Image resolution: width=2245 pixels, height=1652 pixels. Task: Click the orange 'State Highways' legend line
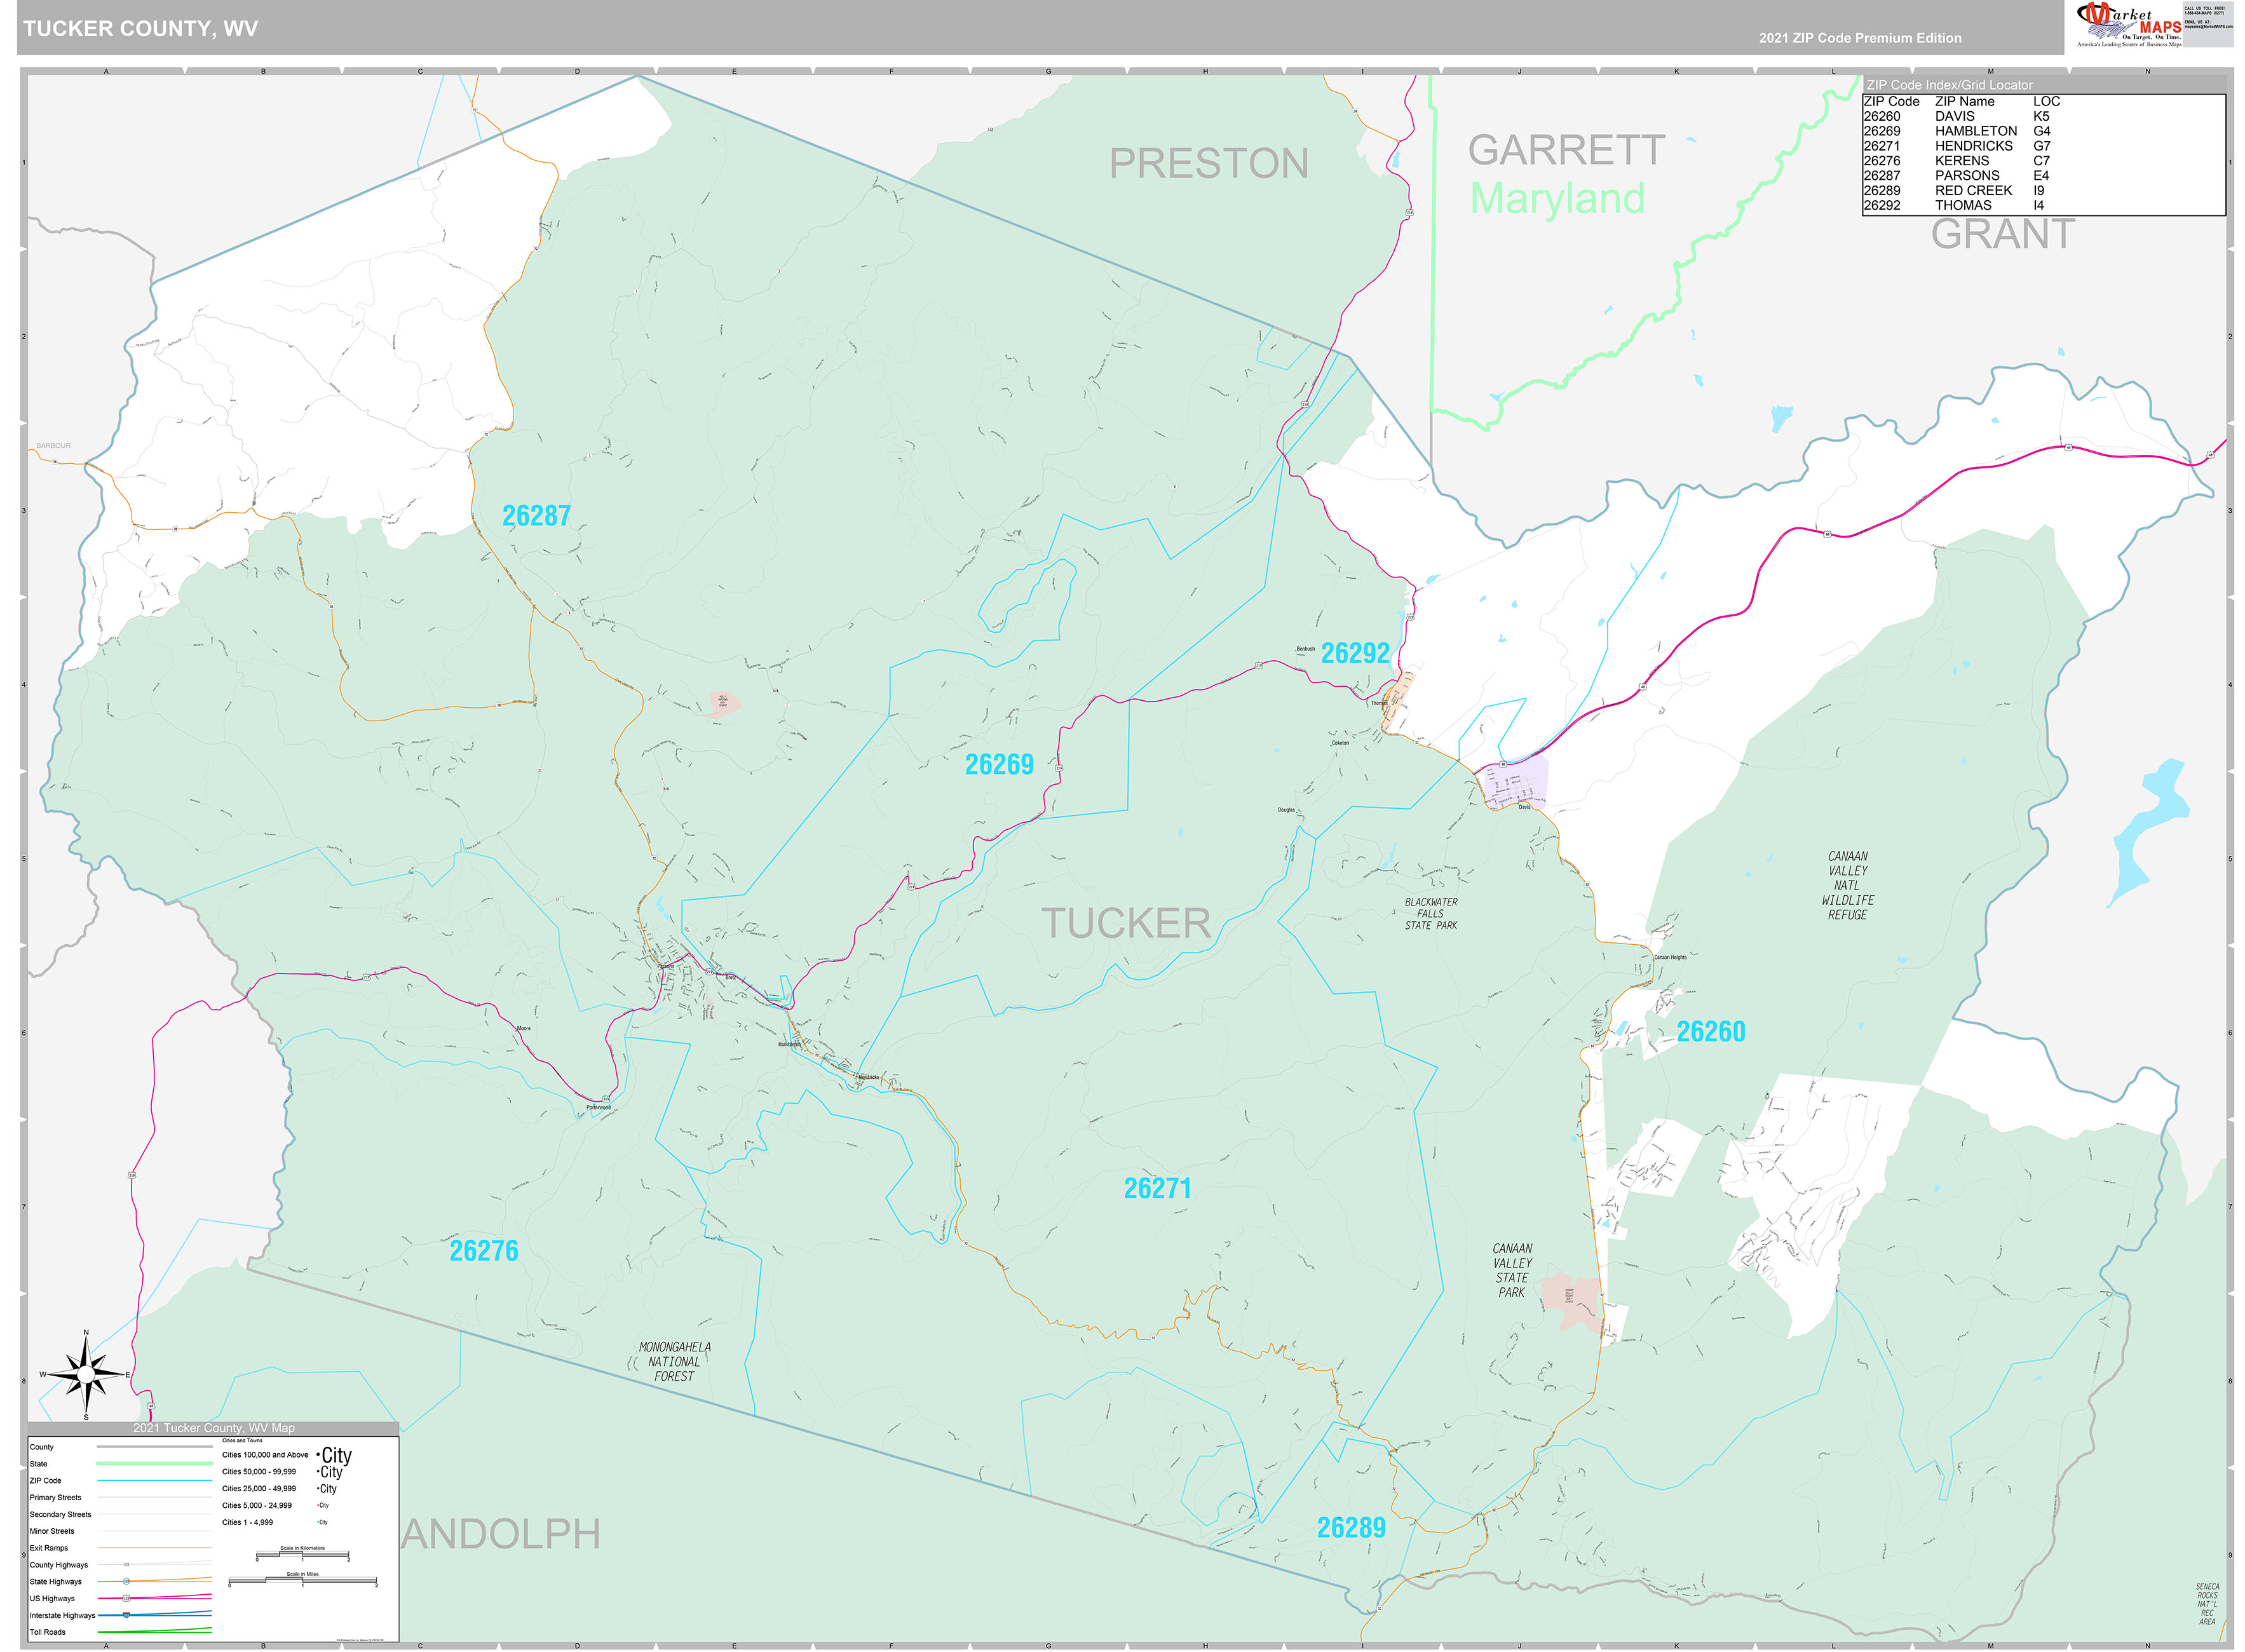(x=154, y=1581)
